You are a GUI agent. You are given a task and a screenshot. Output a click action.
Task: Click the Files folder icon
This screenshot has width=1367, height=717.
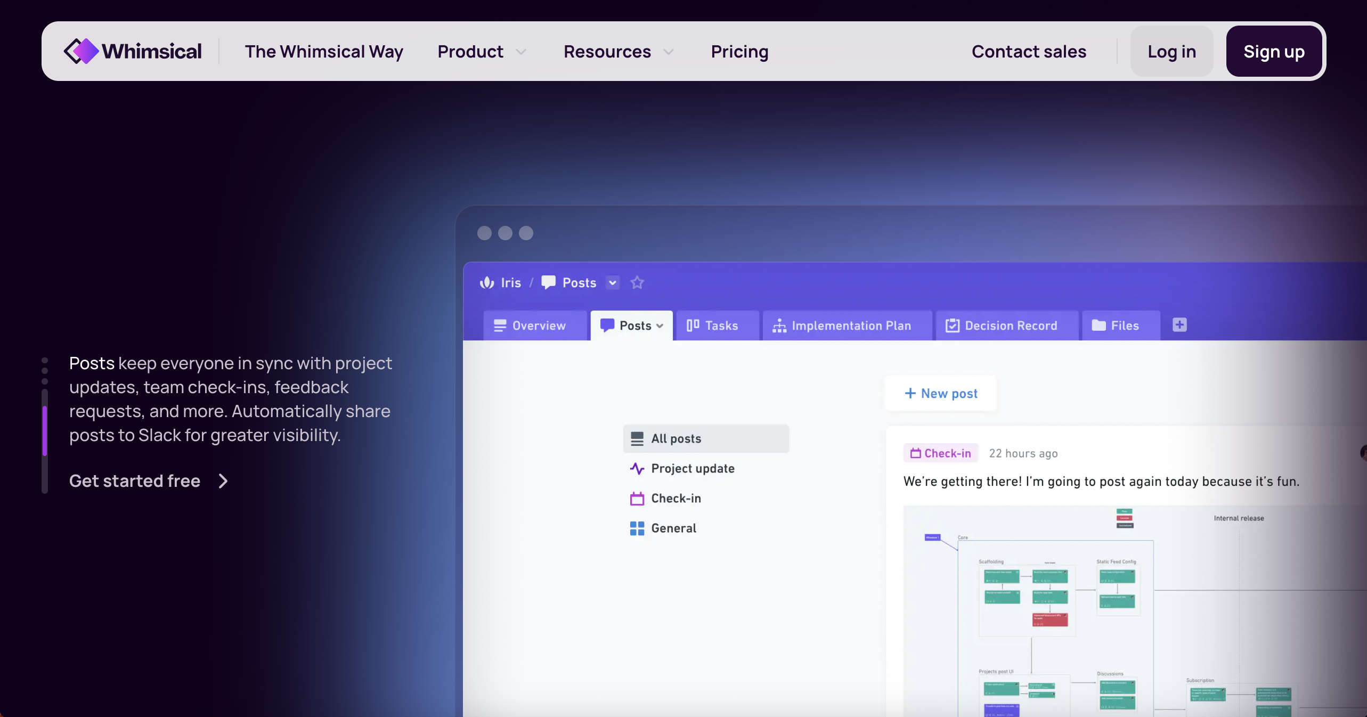[x=1099, y=325]
